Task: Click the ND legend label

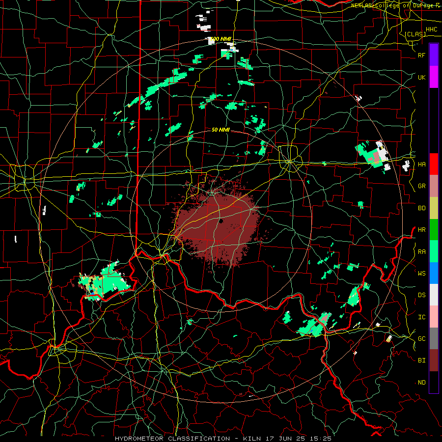Action: pos(421,382)
